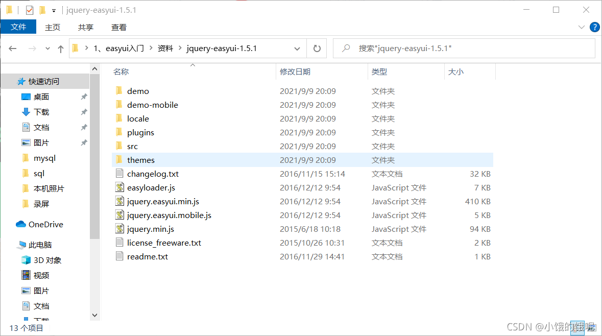This screenshot has height=336, width=602.
Task: Select changelog.txt file icon
Action: point(119,173)
